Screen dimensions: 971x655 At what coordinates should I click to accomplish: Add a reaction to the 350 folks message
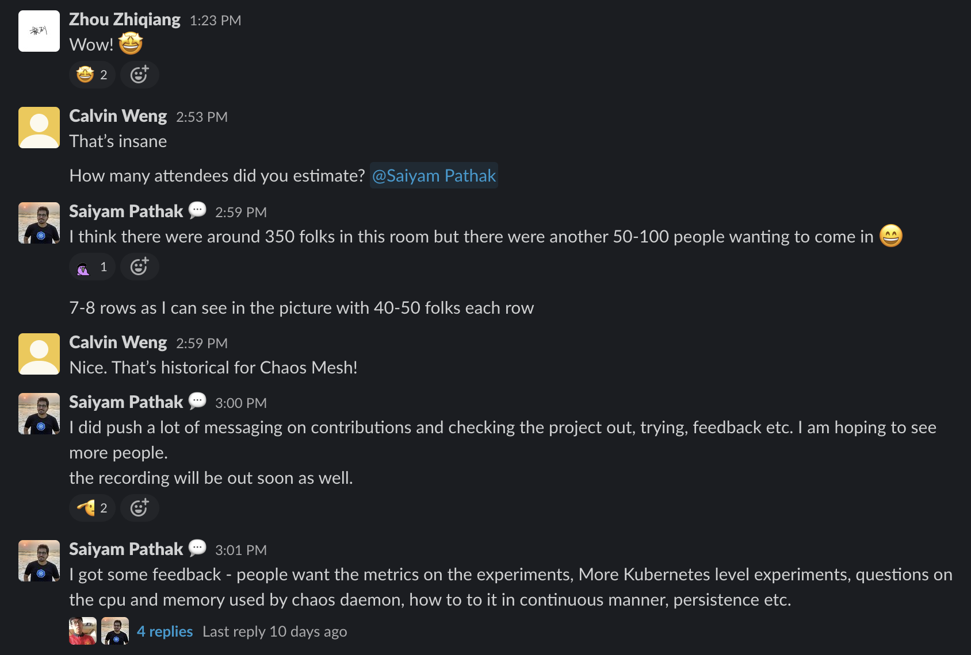[x=139, y=267]
